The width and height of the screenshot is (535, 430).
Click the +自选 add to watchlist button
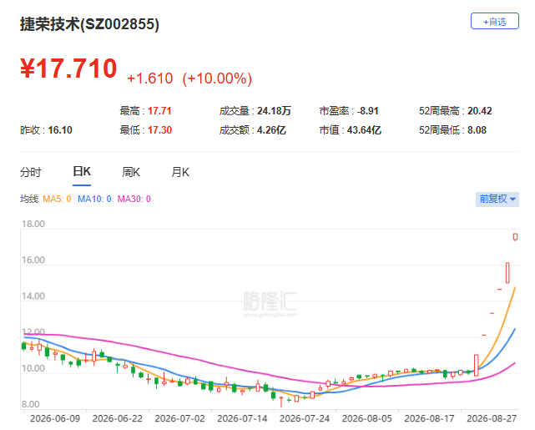(494, 21)
